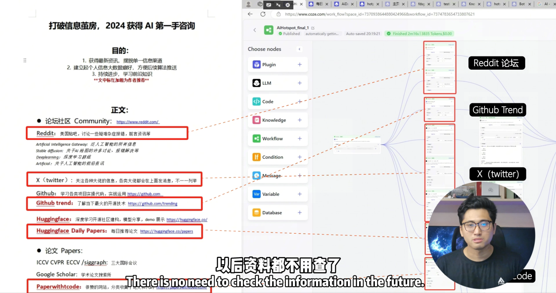Screen dimensions: 556x293
Task: Click the Database node icon
Action: (x=256, y=212)
